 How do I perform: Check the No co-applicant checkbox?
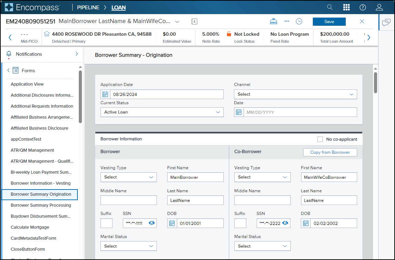pyautogui.click(x=320, y=139)
